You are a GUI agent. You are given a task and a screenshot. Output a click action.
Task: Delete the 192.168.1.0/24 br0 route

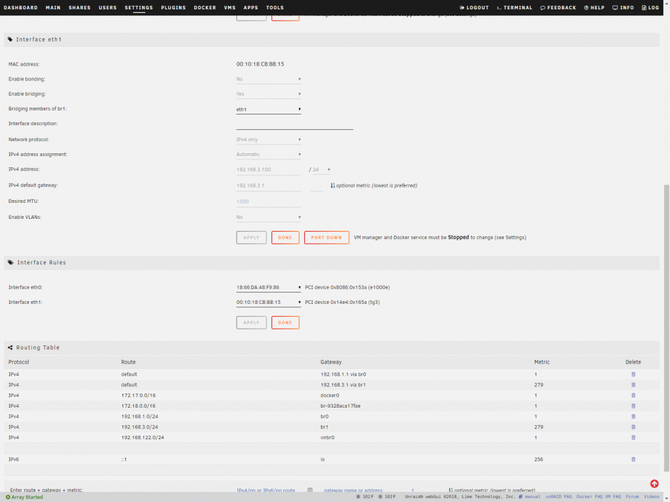coord(633,416)
